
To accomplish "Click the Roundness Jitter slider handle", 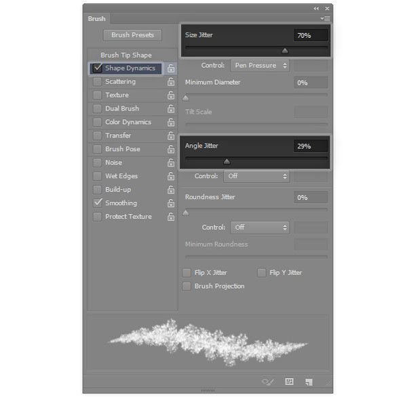I will [186, 213].
